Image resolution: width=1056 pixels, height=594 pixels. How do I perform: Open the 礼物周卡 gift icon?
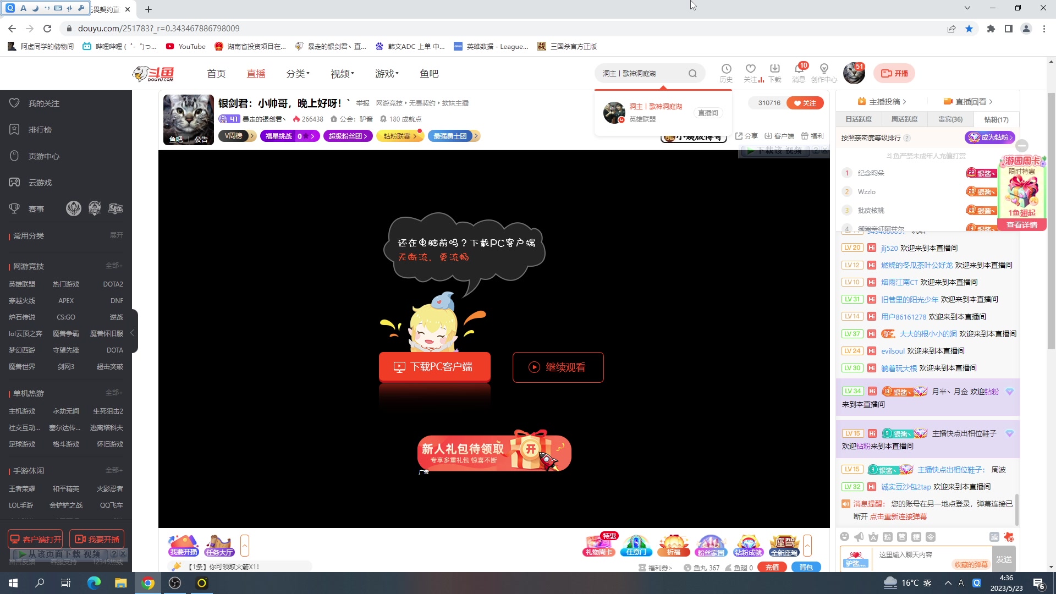click(x=599, y=544)
